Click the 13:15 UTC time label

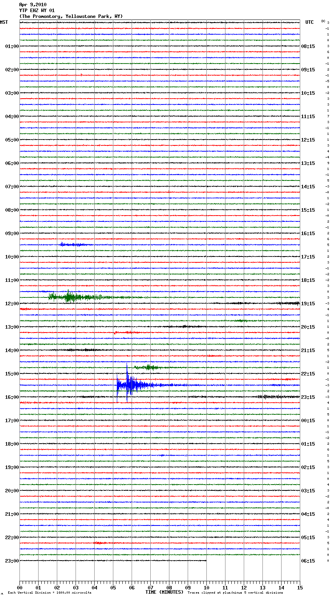point(308,163)
